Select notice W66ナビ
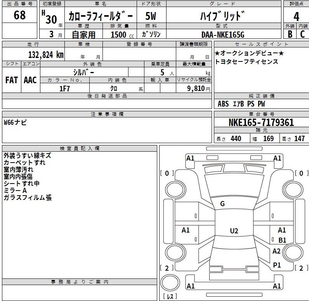Image resolution: width=309 pixels, height=301 pixels. pos(15,122)
